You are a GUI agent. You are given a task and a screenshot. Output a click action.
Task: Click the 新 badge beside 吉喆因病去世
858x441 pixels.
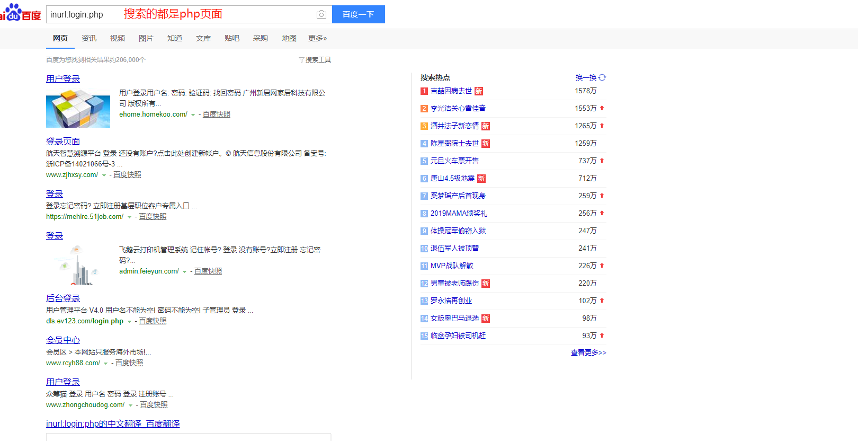coord(479,91)
